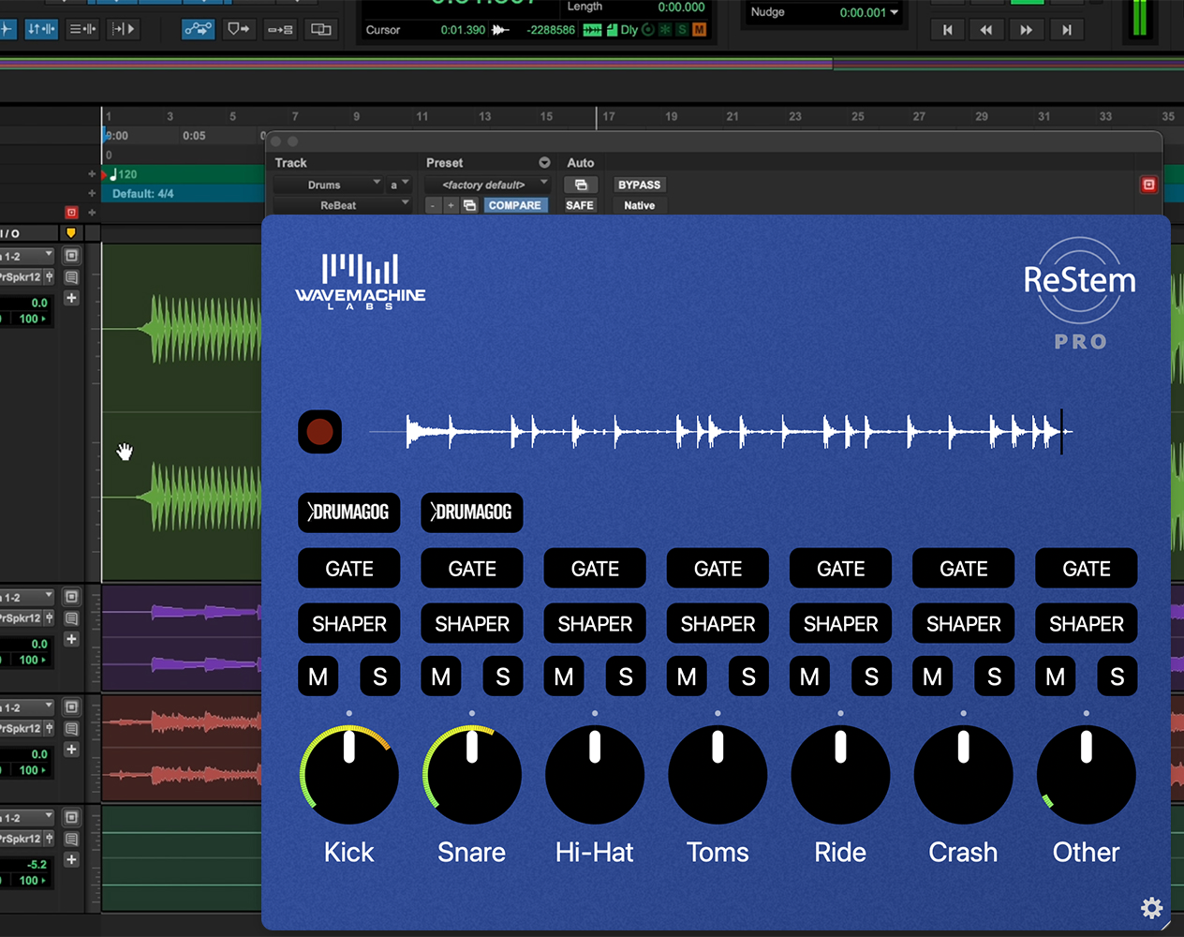This screenshot has width=1184, height=937.
Task: Open the ReStem Pro settings gear
Action: point(1151,908)
